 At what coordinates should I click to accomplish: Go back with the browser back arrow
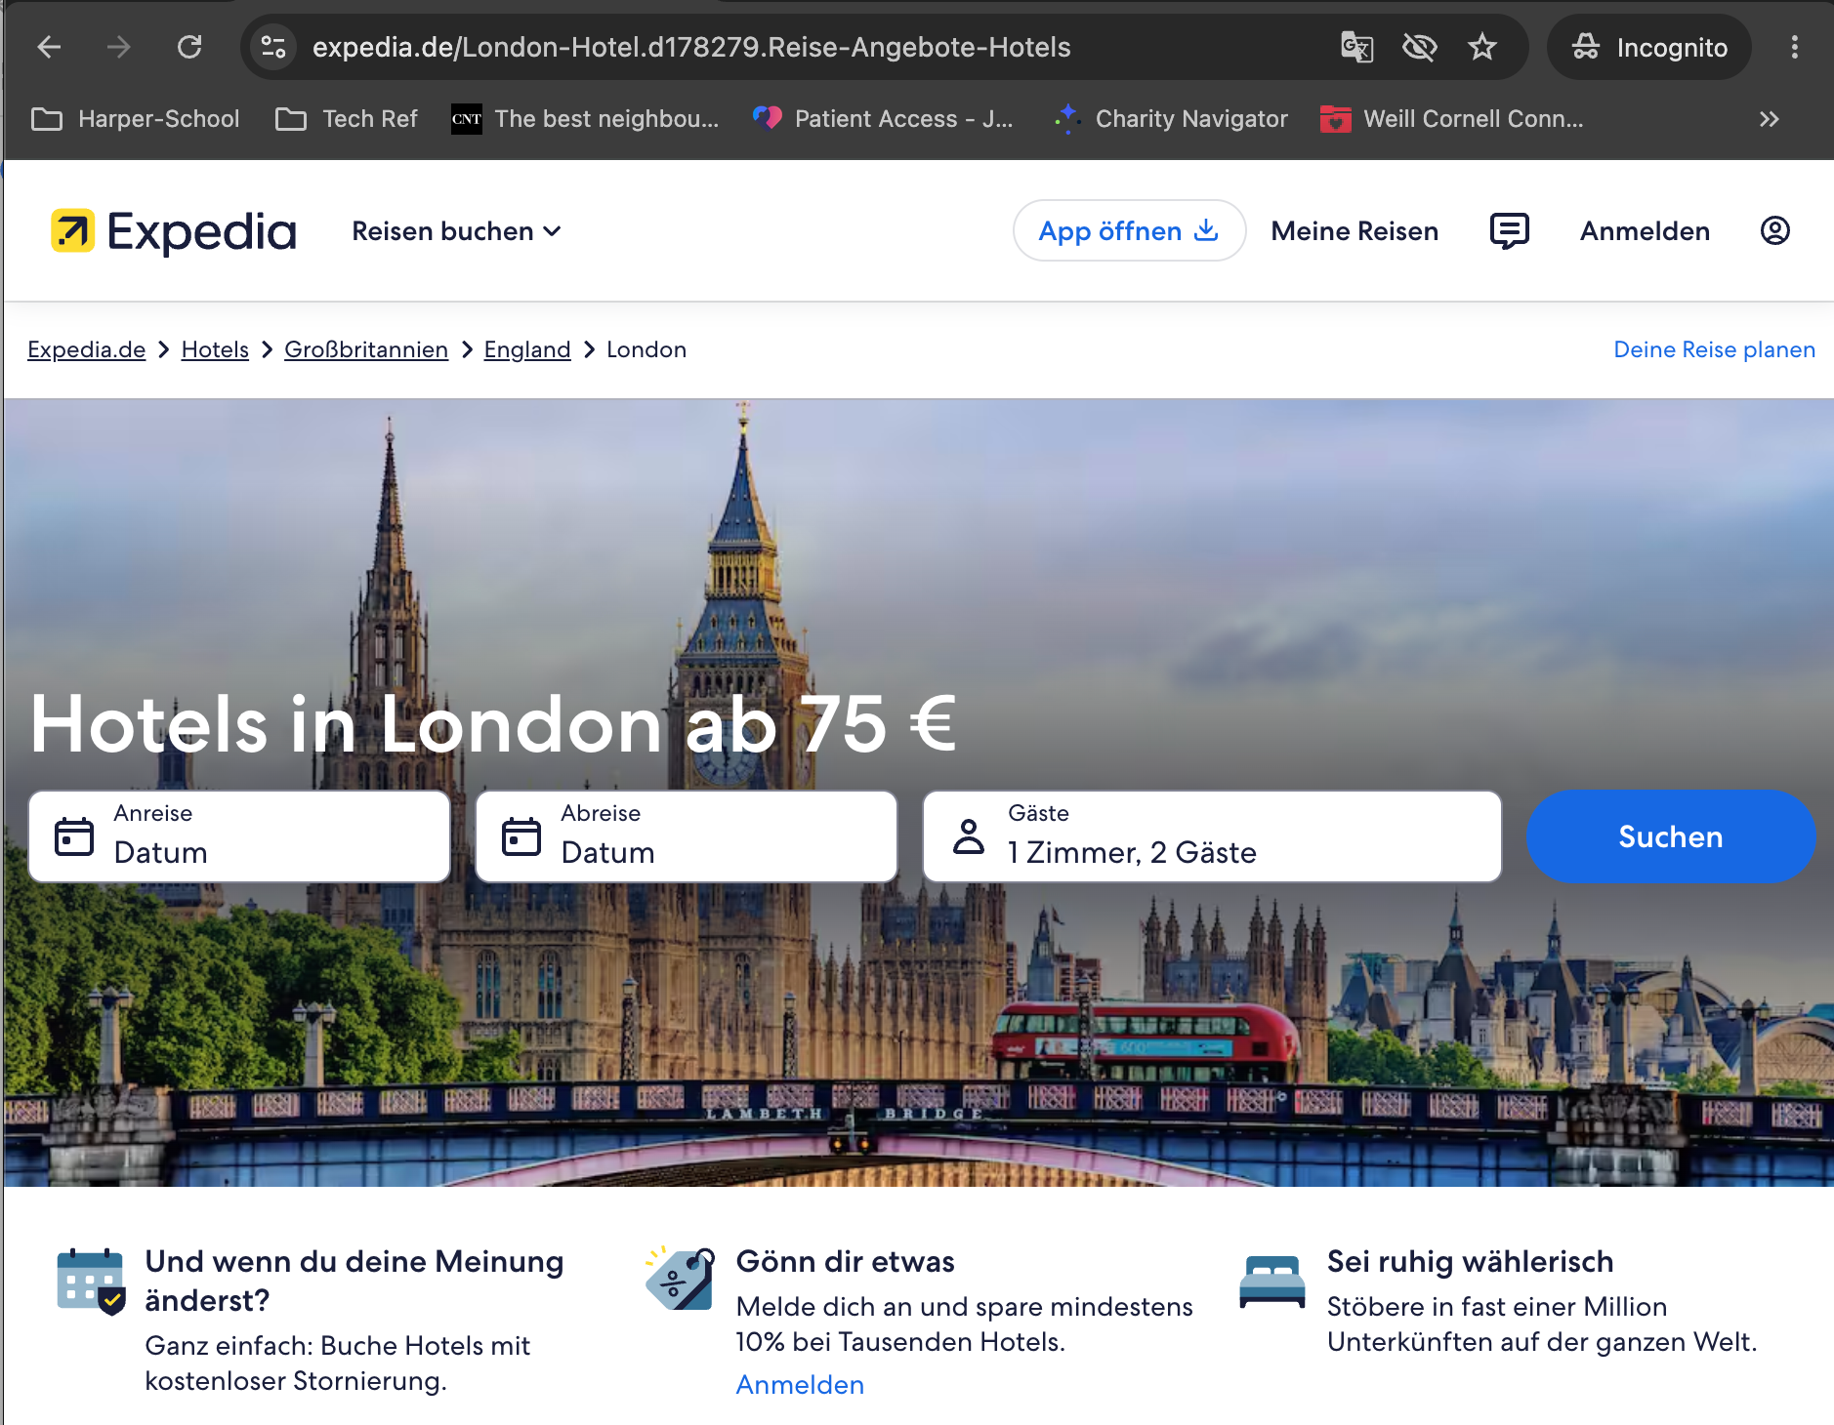(49, 47)
